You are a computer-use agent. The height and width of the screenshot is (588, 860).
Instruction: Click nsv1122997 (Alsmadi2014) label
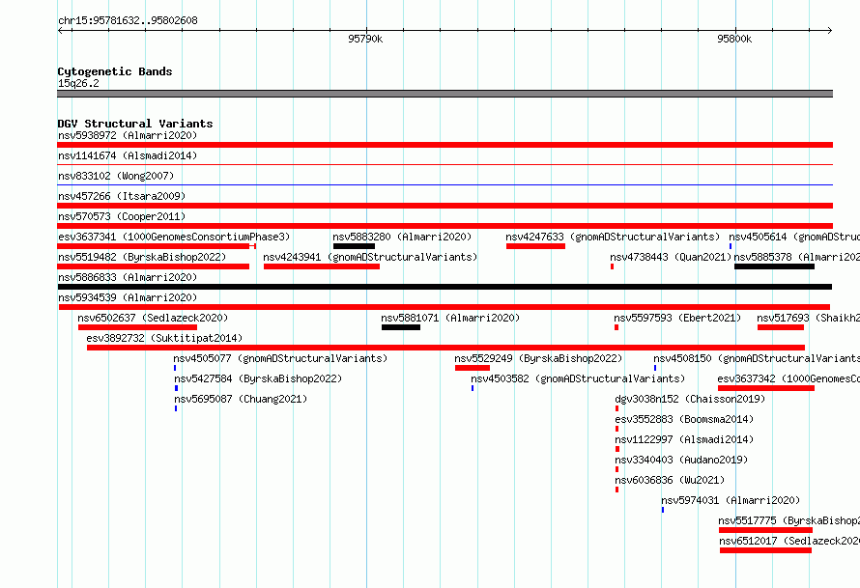(x=684, y=439)
